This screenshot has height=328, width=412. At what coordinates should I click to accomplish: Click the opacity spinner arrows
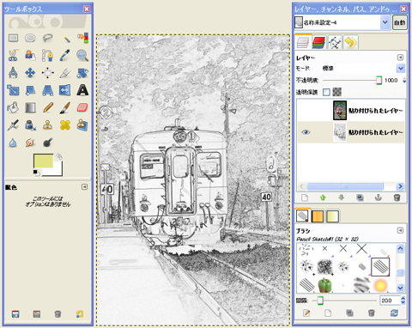(404, 81)
